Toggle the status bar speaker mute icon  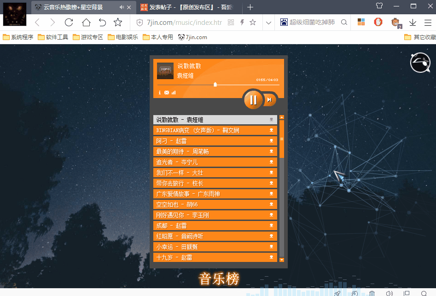click(x=389, y=293)
